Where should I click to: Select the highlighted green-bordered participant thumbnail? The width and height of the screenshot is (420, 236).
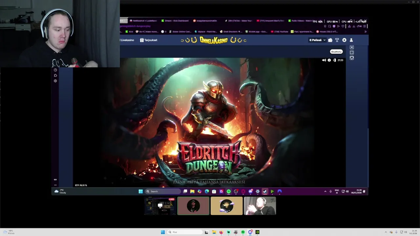193,206
